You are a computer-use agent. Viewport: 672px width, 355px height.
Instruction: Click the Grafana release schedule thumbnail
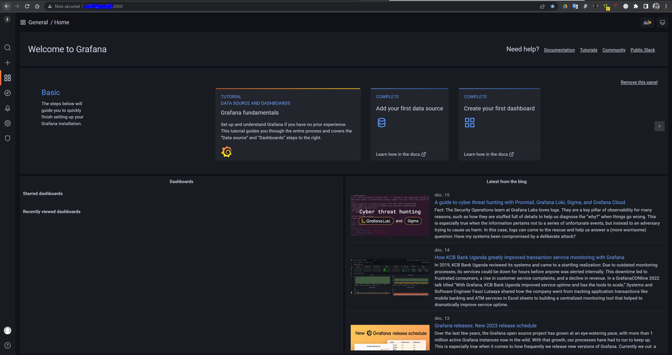click(390, 338)
